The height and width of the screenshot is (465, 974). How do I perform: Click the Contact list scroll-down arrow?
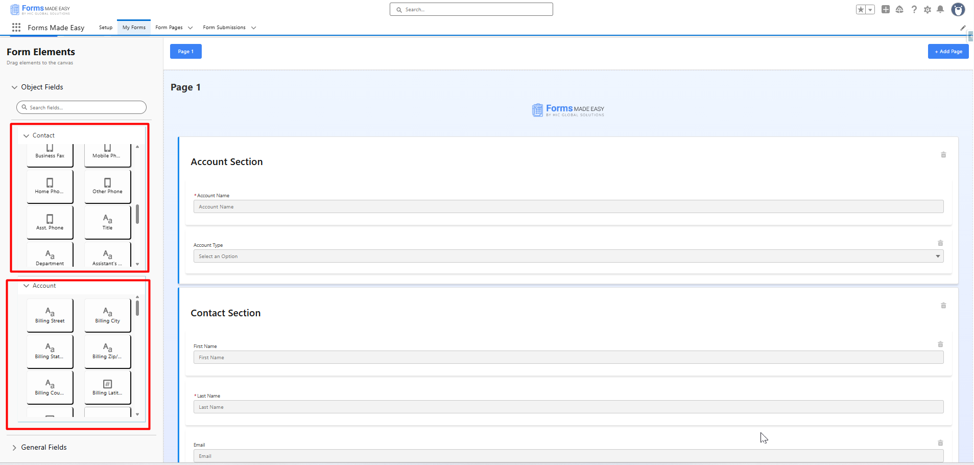tap(137, 264)
